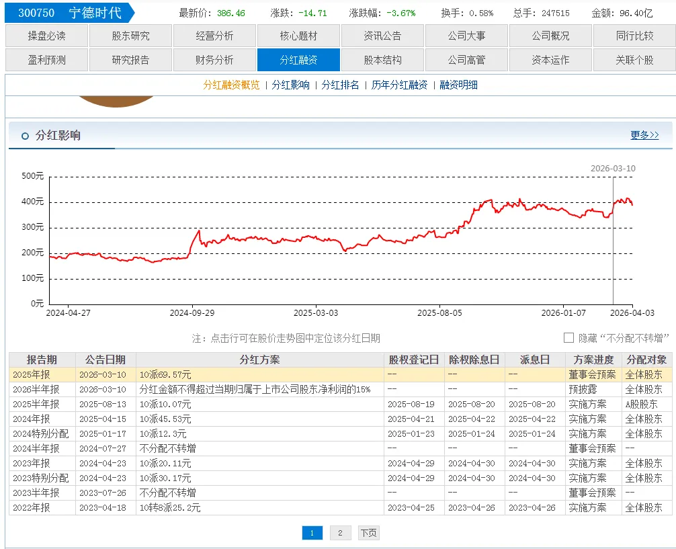Image resolution: width=676 pixels, height=549 pixels.
Task: Go to page 1 of table
Action: (x=312, y=533)
